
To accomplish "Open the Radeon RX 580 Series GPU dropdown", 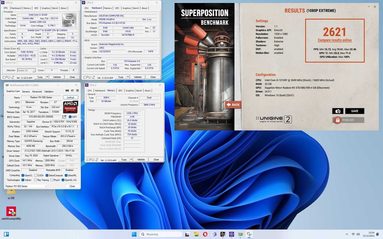I will [x=26, y=186].
